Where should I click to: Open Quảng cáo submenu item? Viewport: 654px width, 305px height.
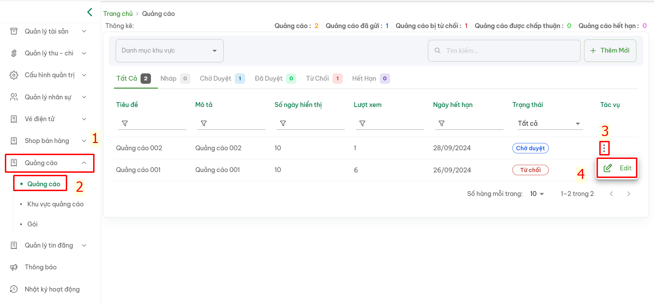(x=44, y=184)
